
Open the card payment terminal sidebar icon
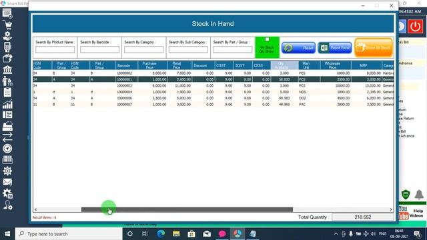[x=7, y=47]
